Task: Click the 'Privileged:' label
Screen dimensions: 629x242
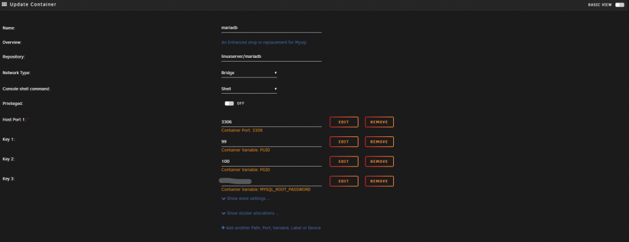Action: coord(13,103)
